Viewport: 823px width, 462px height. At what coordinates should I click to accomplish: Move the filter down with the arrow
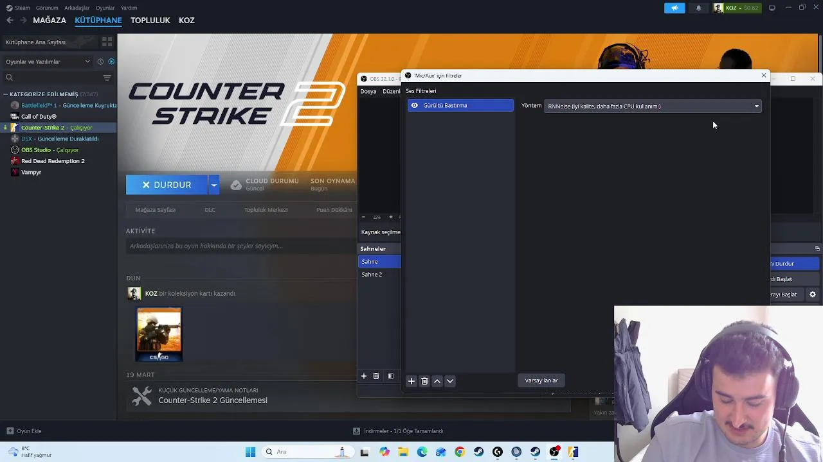tap(450, 381)
